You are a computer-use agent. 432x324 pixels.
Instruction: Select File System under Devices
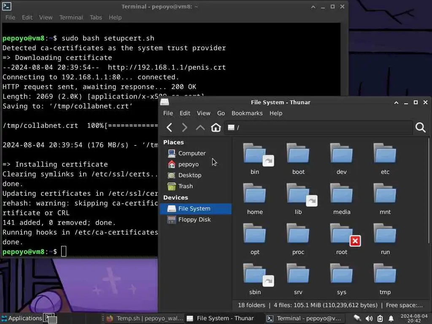196,208
